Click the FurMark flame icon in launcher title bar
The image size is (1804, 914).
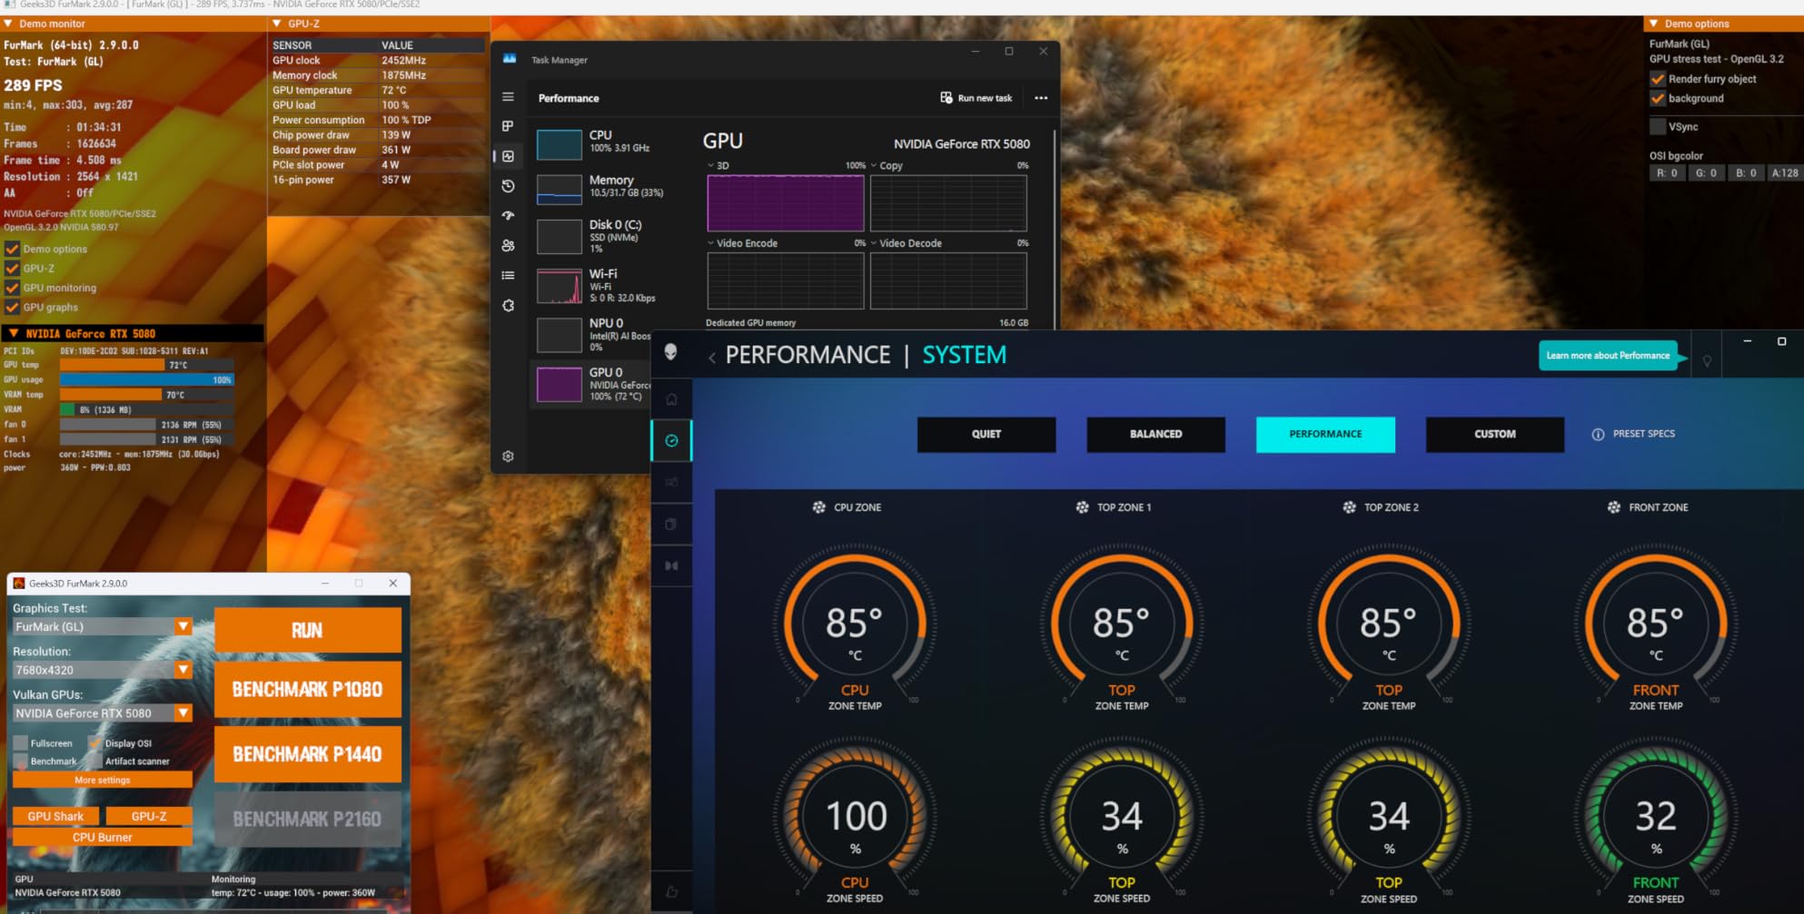pos(19,584)
